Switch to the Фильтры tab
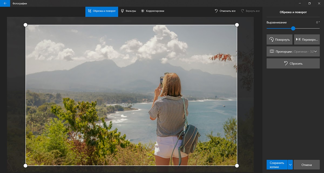The width and height of the screenshot is (324, 173). click(x=128, y=11)
